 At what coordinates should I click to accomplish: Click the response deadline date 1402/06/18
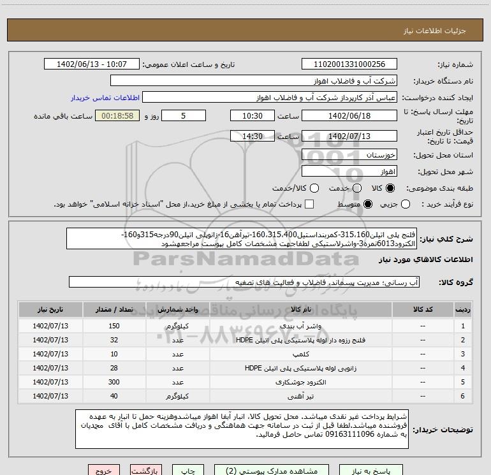(x=349, y=115)
